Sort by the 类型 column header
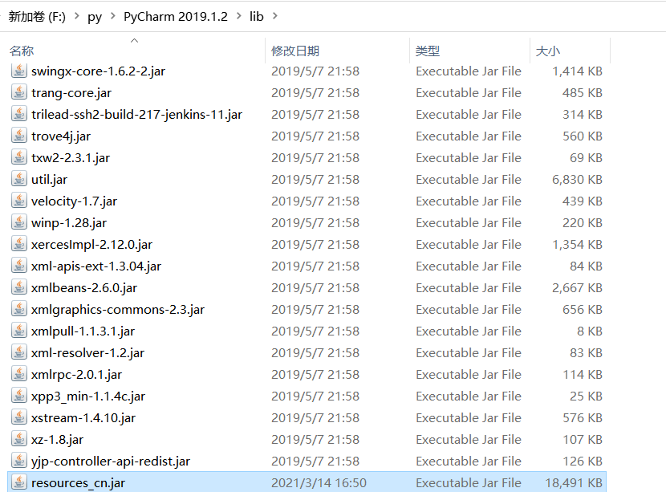Screen dimensions: 666x492 tap(428, 51)
